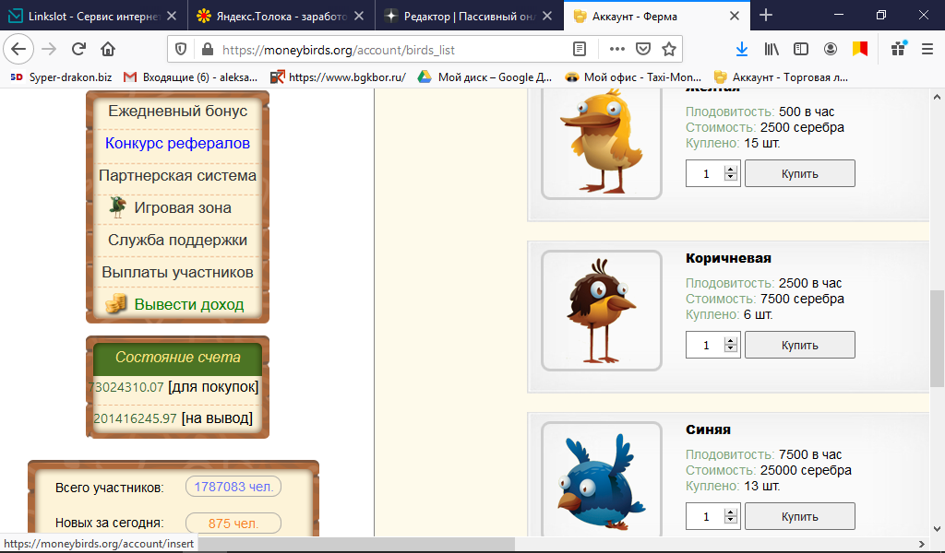Screen dimensions: 945x553
Task: Open the downloads panel
Action: (742, 50)
